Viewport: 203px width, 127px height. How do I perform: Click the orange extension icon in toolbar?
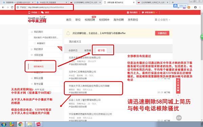point(189,7)
